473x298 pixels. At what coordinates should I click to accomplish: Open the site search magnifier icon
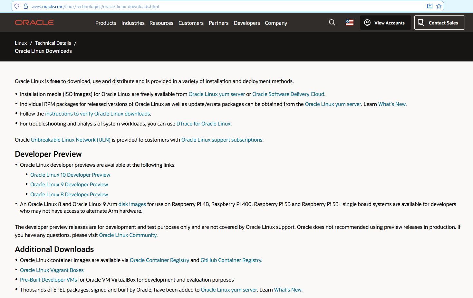(x=332, y=23)
